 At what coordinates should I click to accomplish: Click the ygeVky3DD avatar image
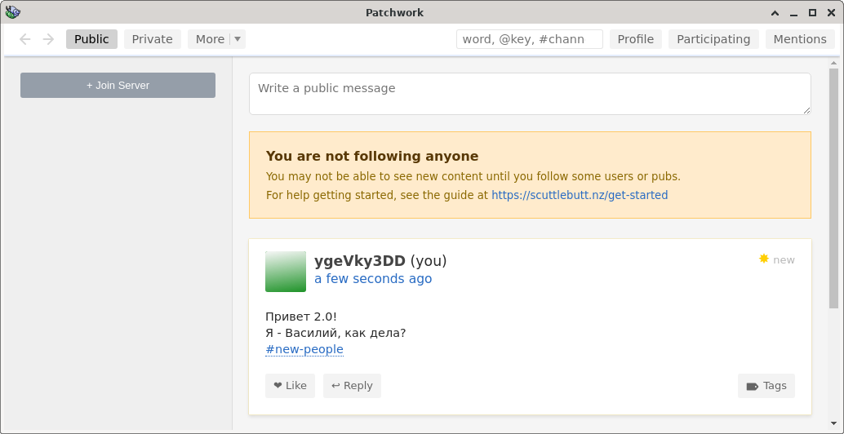(286, 271)
